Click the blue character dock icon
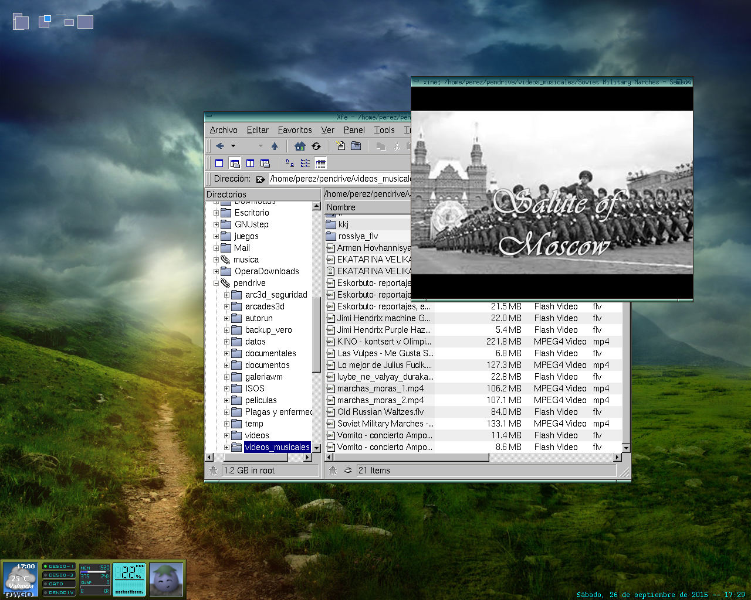Image resolution: width=751 pixels, height=600 pixels. (x=166, y=579)
